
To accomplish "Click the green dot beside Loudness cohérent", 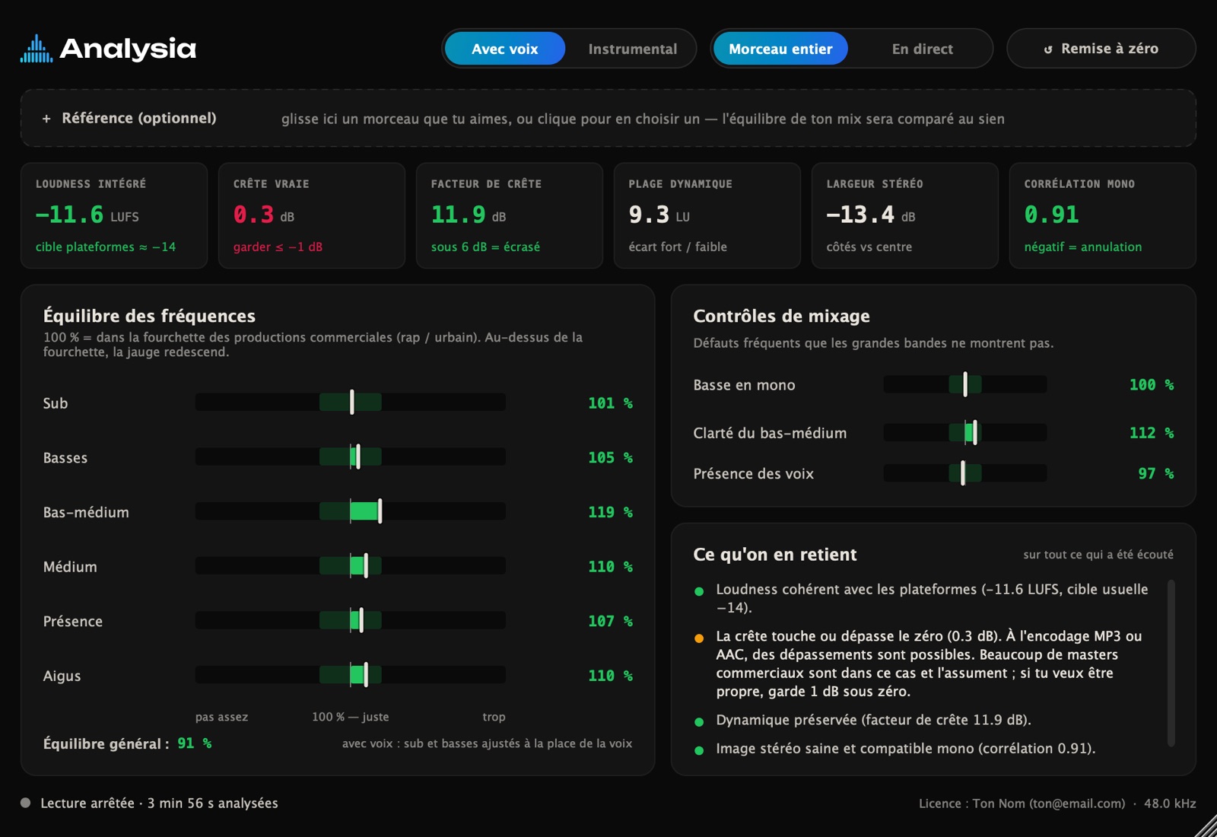I will 699,591.
